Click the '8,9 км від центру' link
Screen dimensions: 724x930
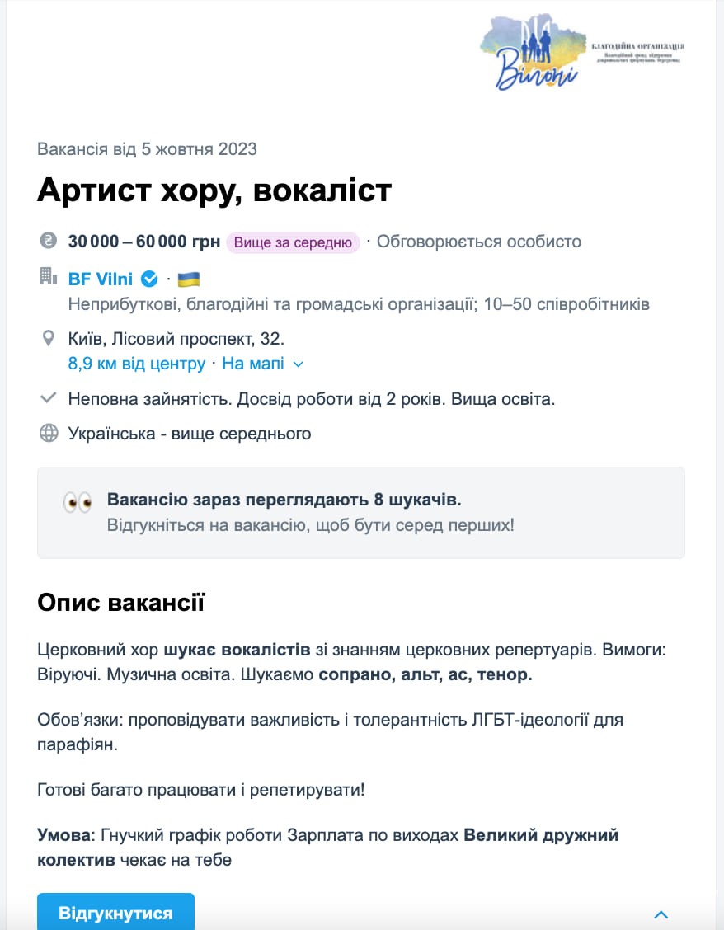point(137,364)
